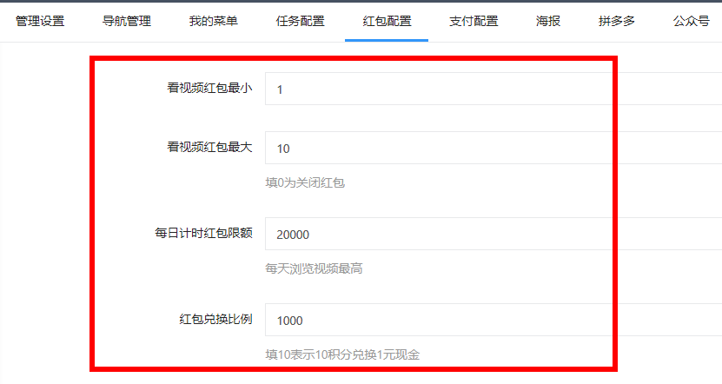Go to the 支付配置 tab
722x384 pixels.
[474, 21]
